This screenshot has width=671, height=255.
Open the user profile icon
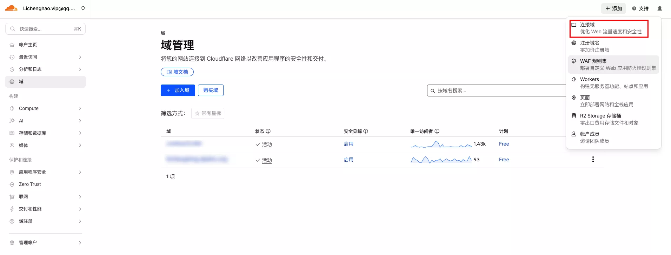[659, 8]
